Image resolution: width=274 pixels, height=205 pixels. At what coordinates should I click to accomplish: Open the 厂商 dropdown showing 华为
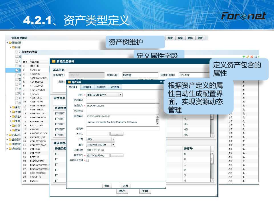pyautogui.click(x=113, y=139)
